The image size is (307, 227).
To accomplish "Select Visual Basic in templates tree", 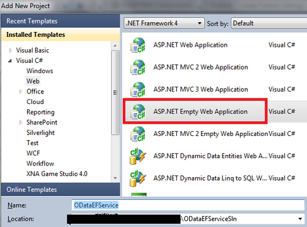I will pyautogui.click(x=33, y=50).
